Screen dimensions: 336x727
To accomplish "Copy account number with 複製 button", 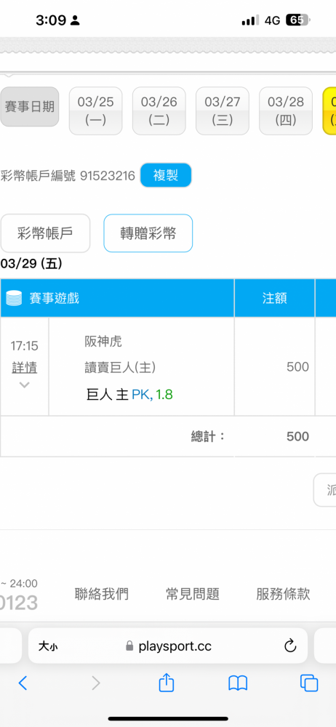I will pyautogui.click(x=166, y=175).
